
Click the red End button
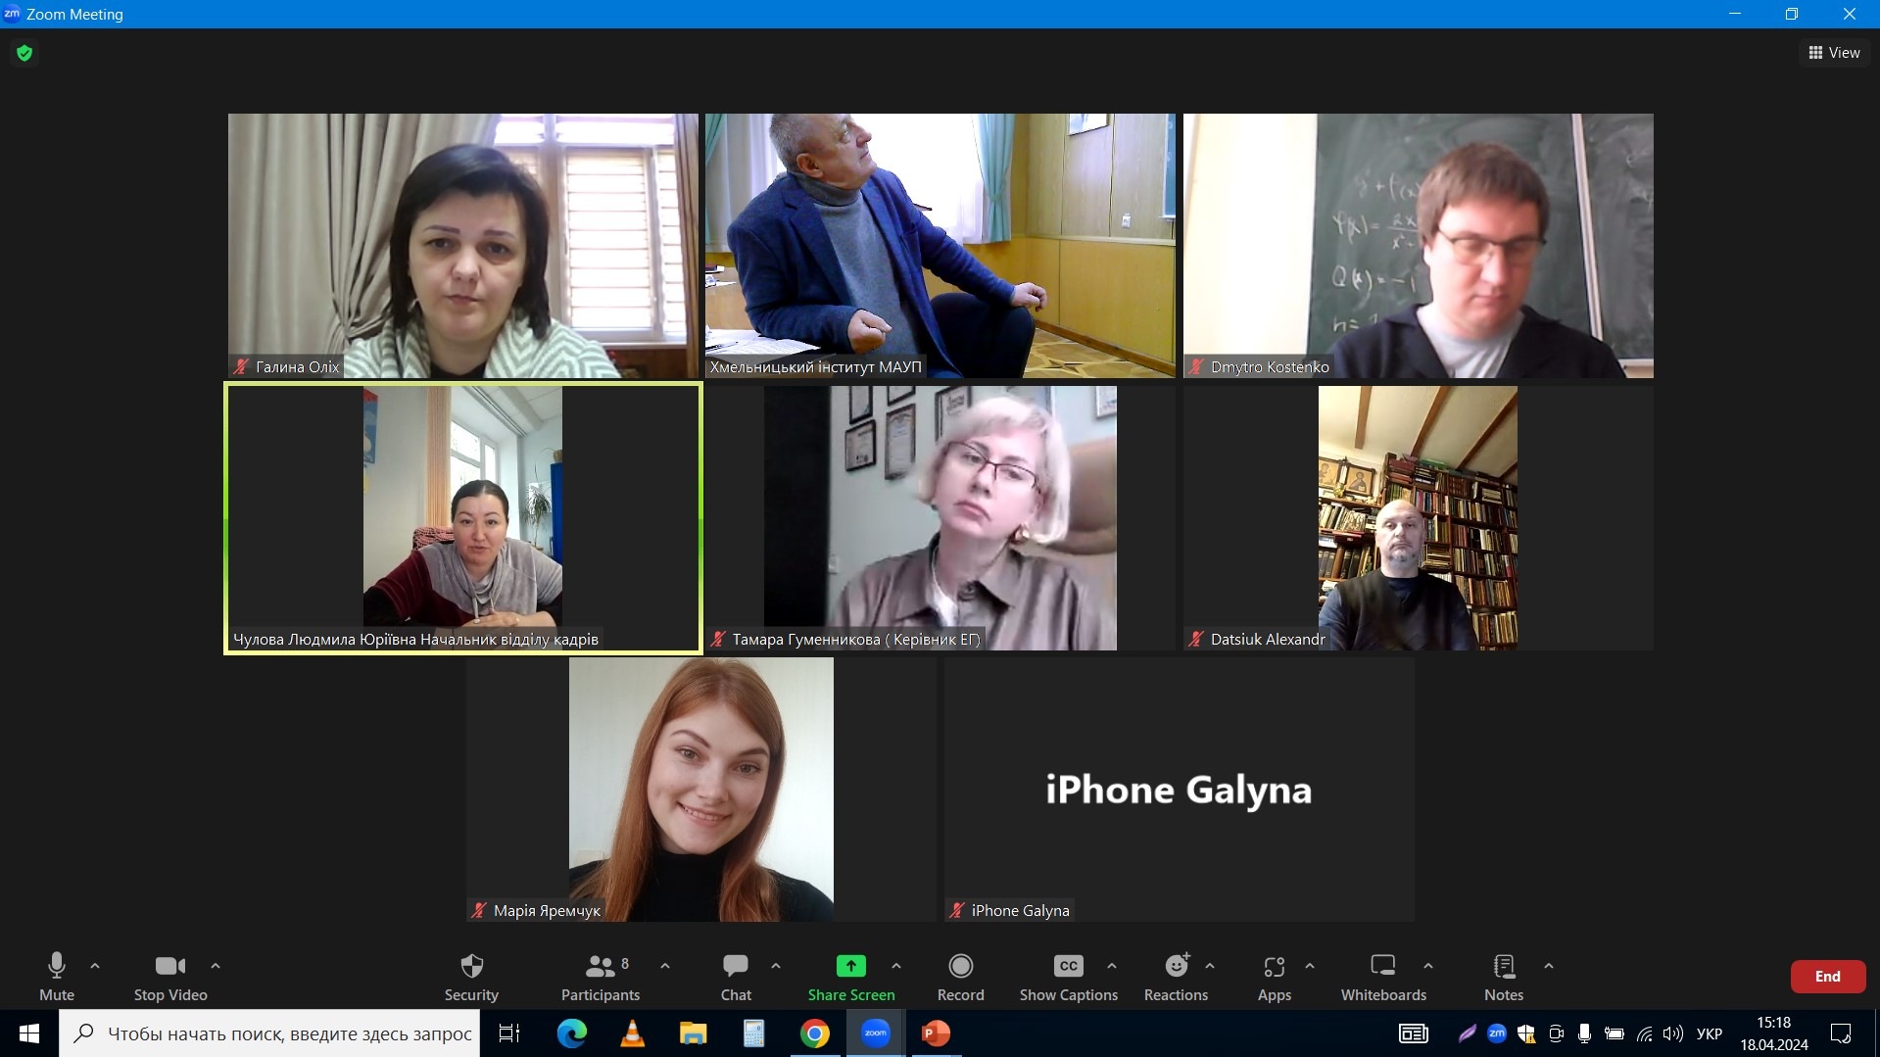(x=1827, y=977)
